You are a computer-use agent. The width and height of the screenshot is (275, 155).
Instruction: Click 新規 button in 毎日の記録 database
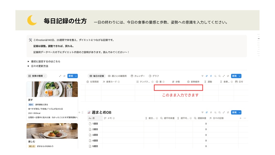pos(234,76)
